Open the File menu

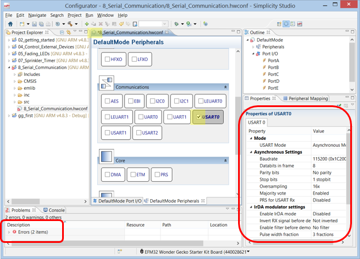point(9,15)
